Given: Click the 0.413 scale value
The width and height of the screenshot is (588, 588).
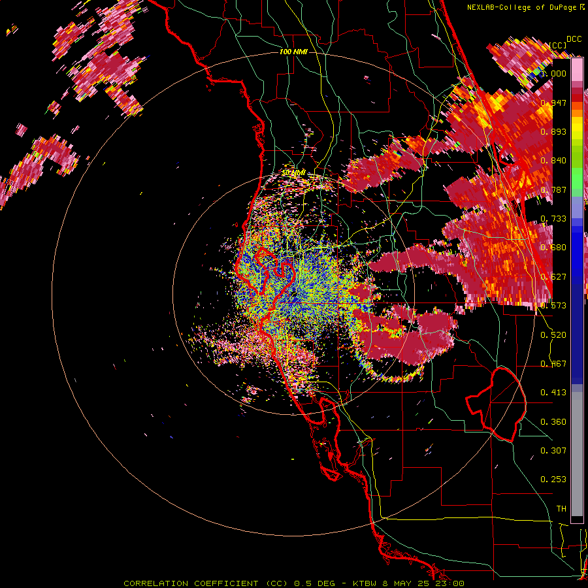Looking at the screenshot, I should pyautogui.click(x=553, y=393).
